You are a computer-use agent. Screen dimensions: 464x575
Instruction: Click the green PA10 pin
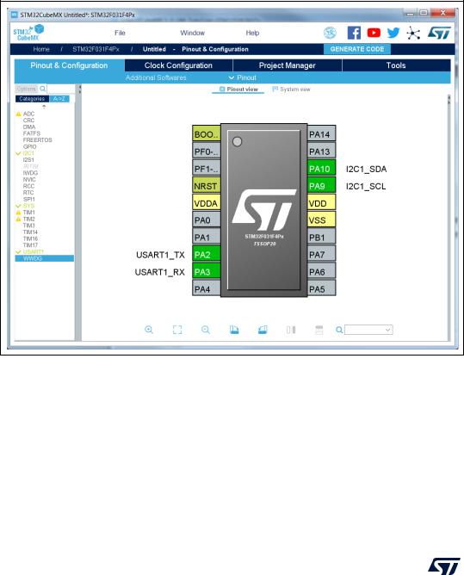pyautogui.click(x=322, y=169)
